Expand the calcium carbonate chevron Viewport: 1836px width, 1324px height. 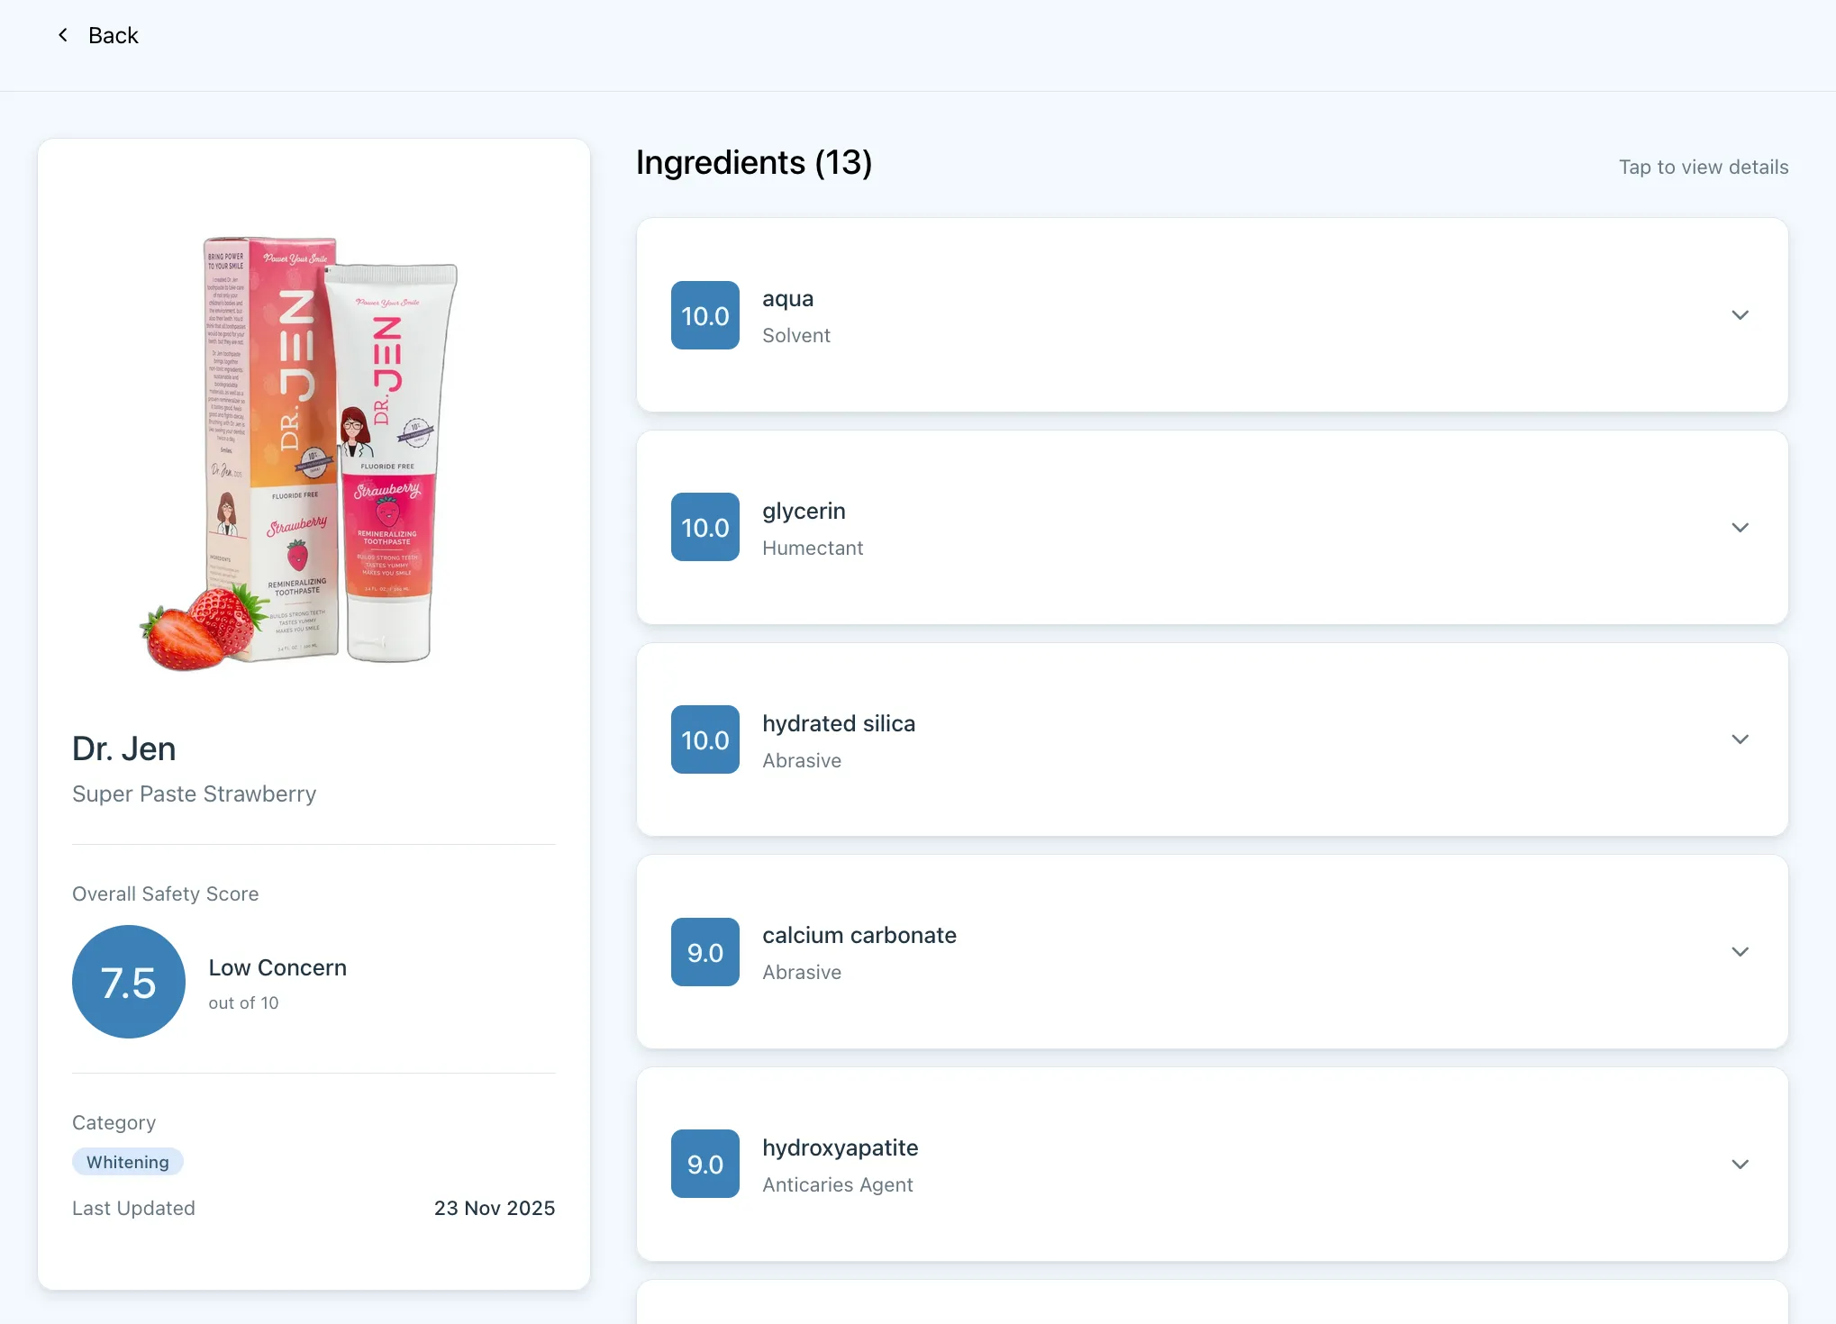pos(1740,952)
